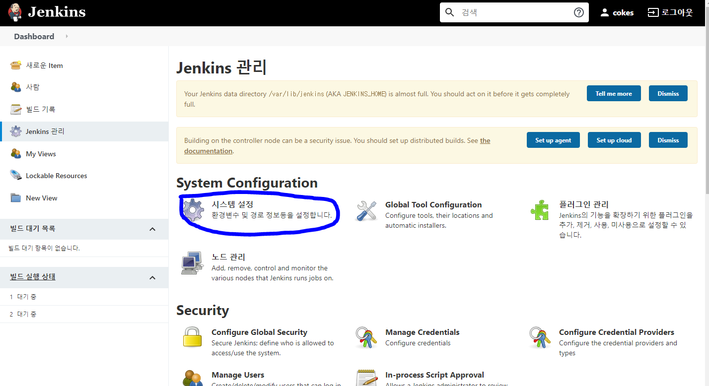Expand the Dashboard breadcrumb arrow
The height and width of the screenshot is (386, 709).
(x=67, y=36)
